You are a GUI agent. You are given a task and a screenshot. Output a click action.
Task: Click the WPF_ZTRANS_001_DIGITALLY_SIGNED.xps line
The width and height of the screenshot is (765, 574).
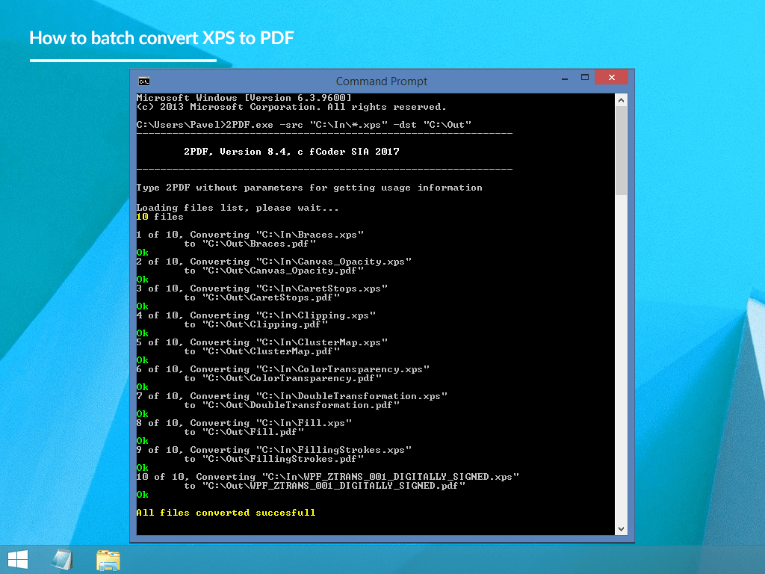click(x=328, y=476)
